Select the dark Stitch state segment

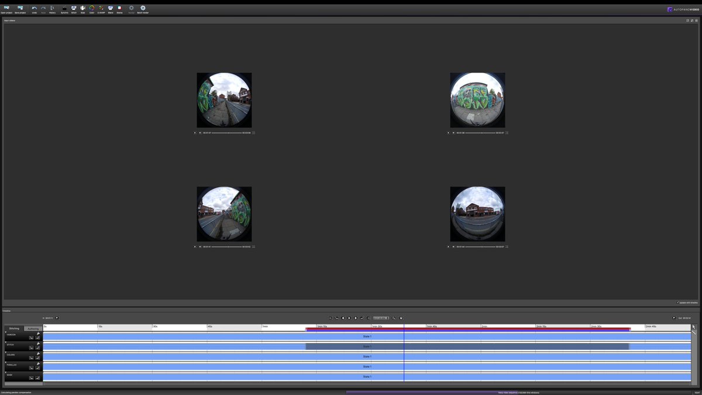(467, 346)
